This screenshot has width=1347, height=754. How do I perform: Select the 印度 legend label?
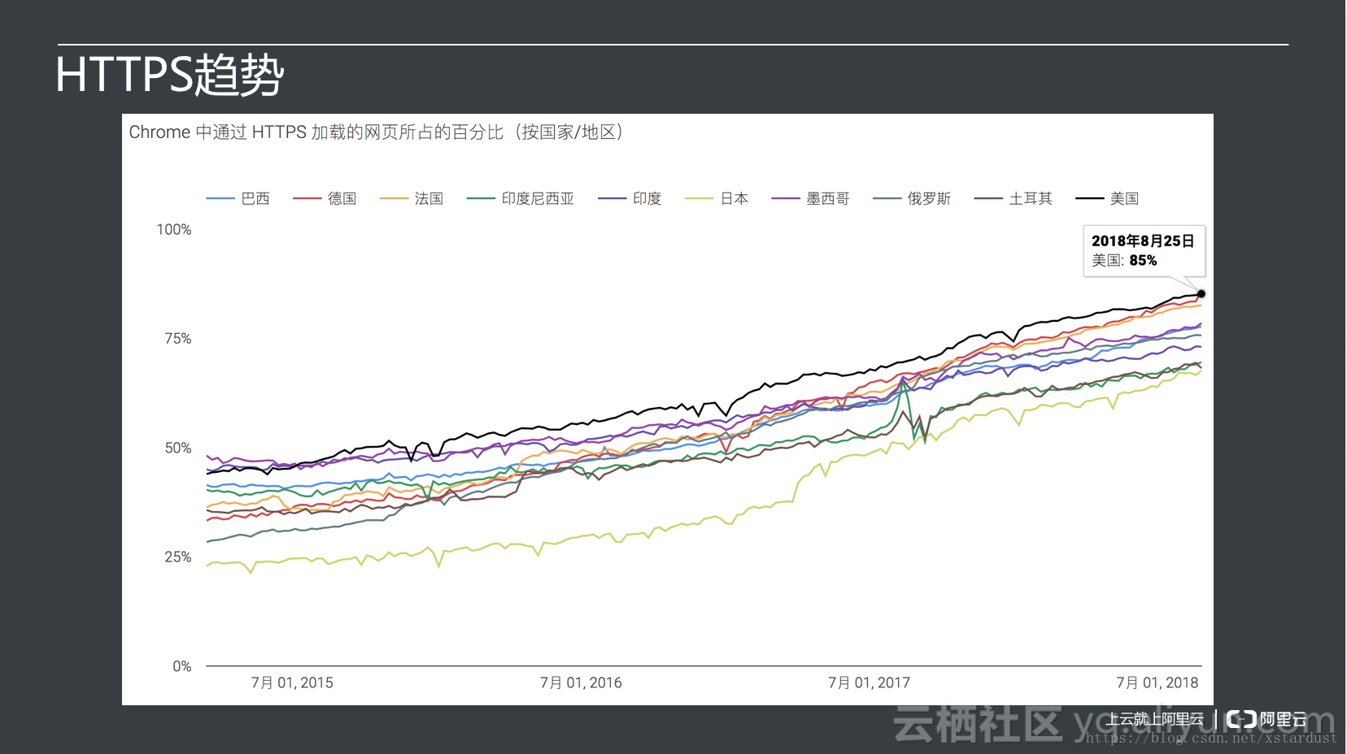(647, 198)
